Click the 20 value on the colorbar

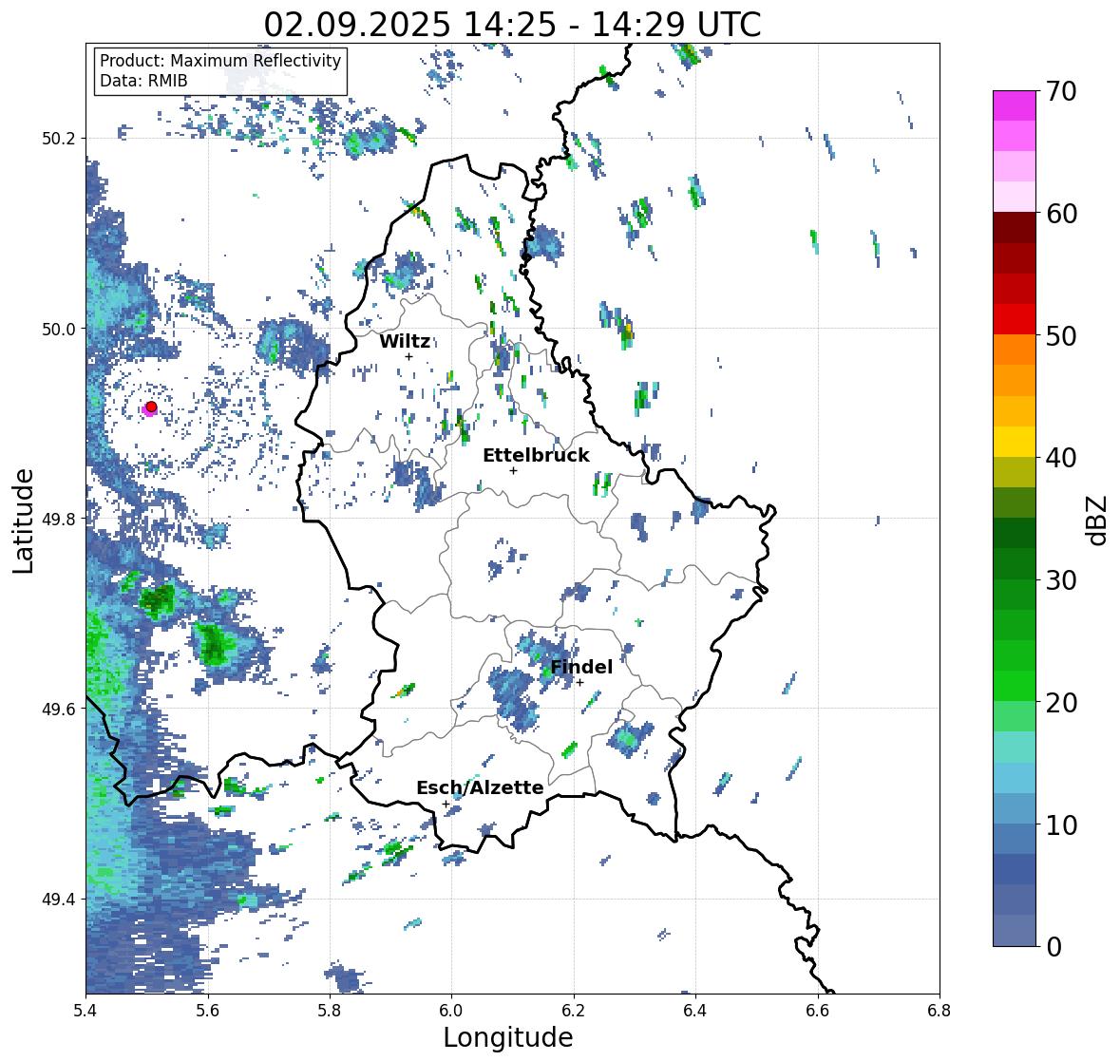(x=1061, y=703)
